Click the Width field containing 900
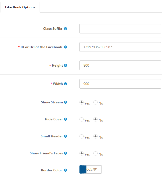162x175 pixels. [120, 84]
